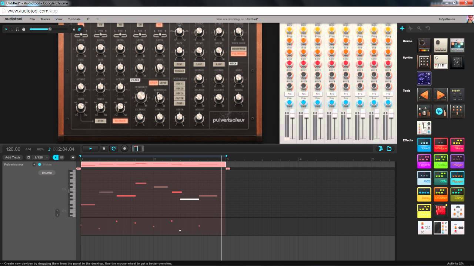
Task: Click the wrench settings icon
Action: click(419, 28)
